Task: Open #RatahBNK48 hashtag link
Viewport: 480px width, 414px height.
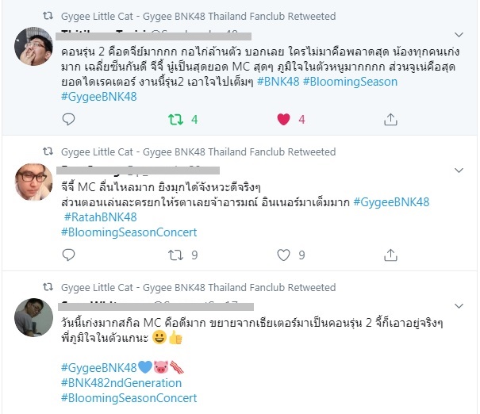Action: 101,217
